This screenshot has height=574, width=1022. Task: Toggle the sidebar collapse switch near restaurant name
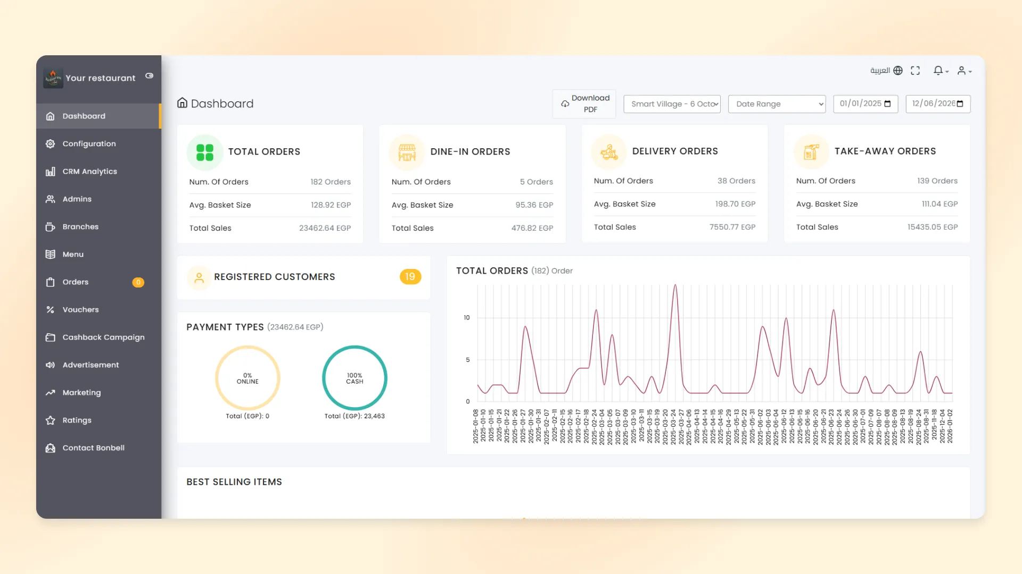click(150, 76)
